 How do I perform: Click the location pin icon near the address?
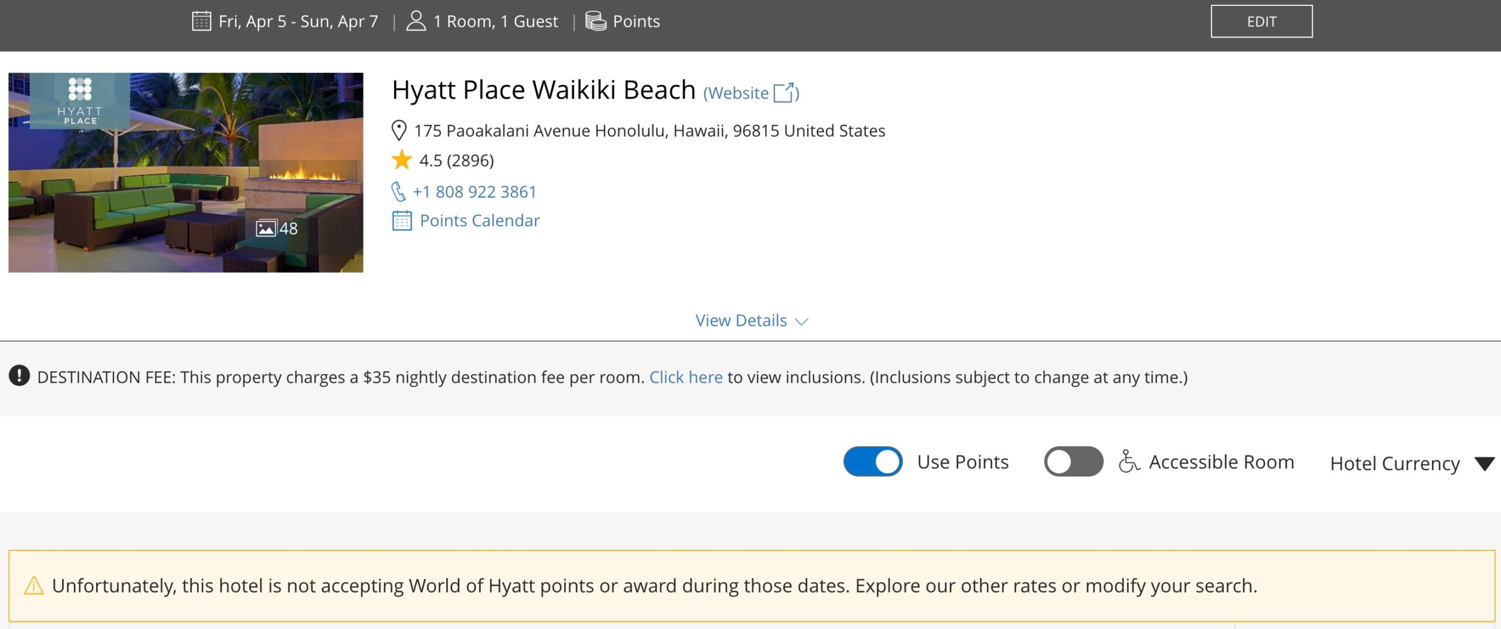click(399, 130)
